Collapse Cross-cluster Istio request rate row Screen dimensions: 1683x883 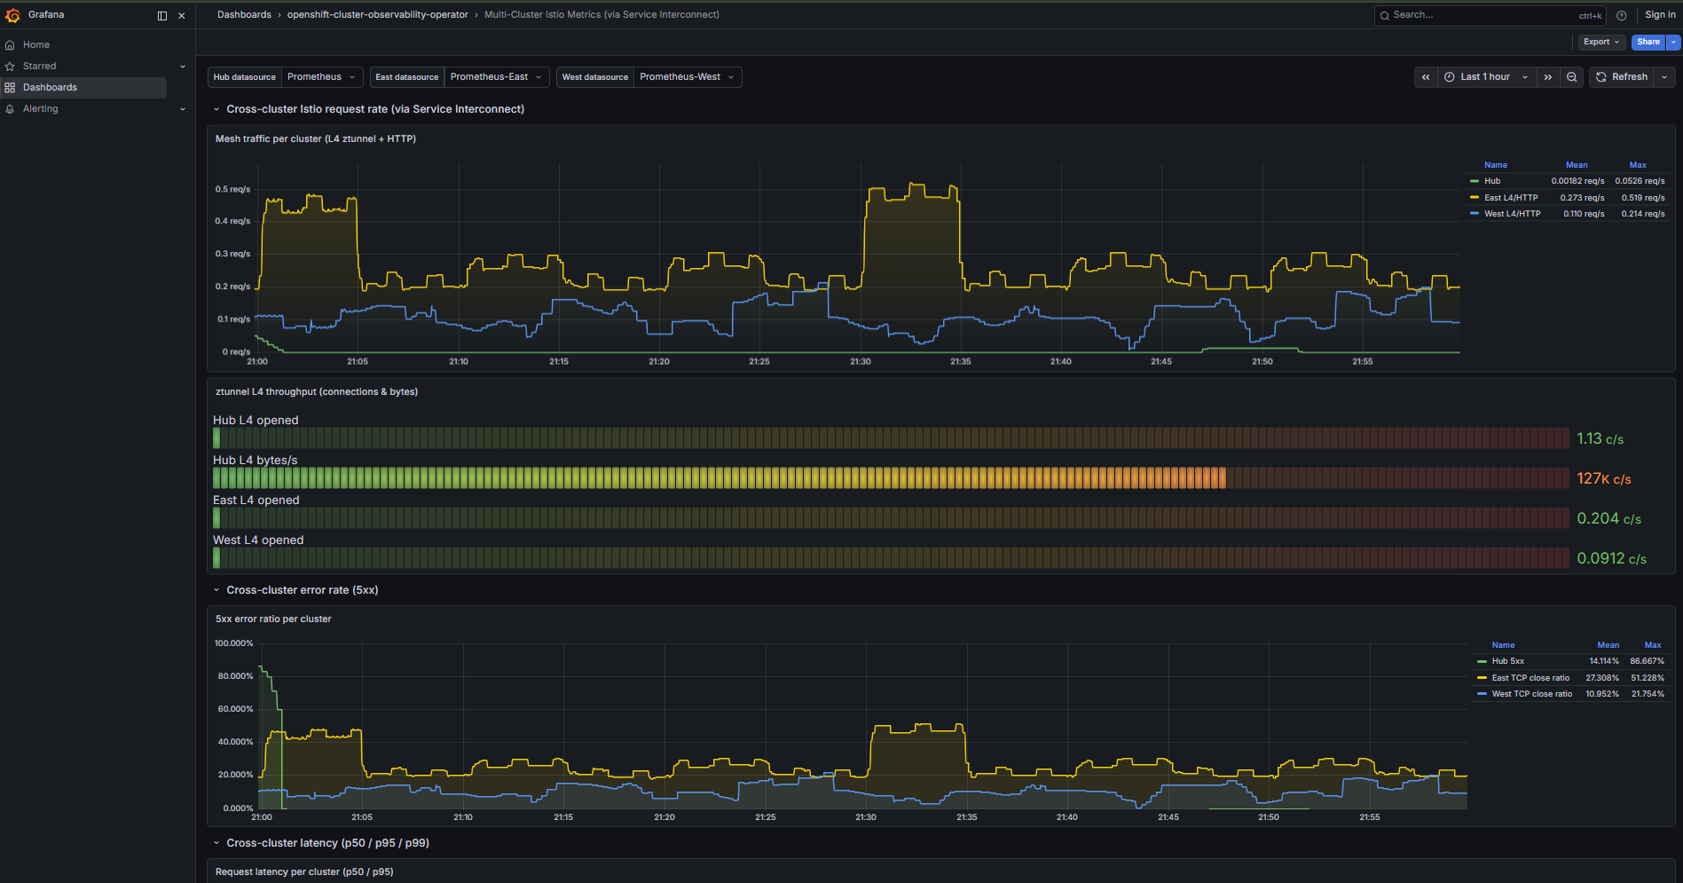tap(375, 109)
